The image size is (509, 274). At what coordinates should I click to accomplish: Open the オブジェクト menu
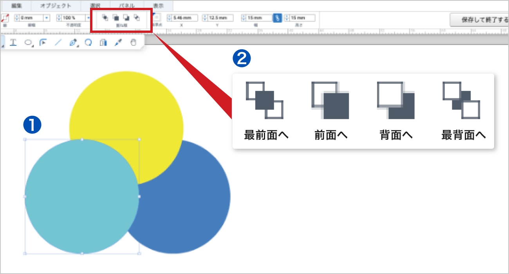(x=56, y=6)
